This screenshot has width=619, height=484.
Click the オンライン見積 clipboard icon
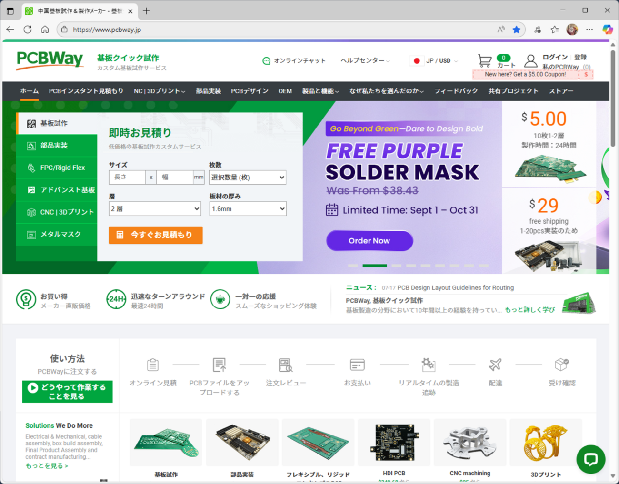point(153,365)
